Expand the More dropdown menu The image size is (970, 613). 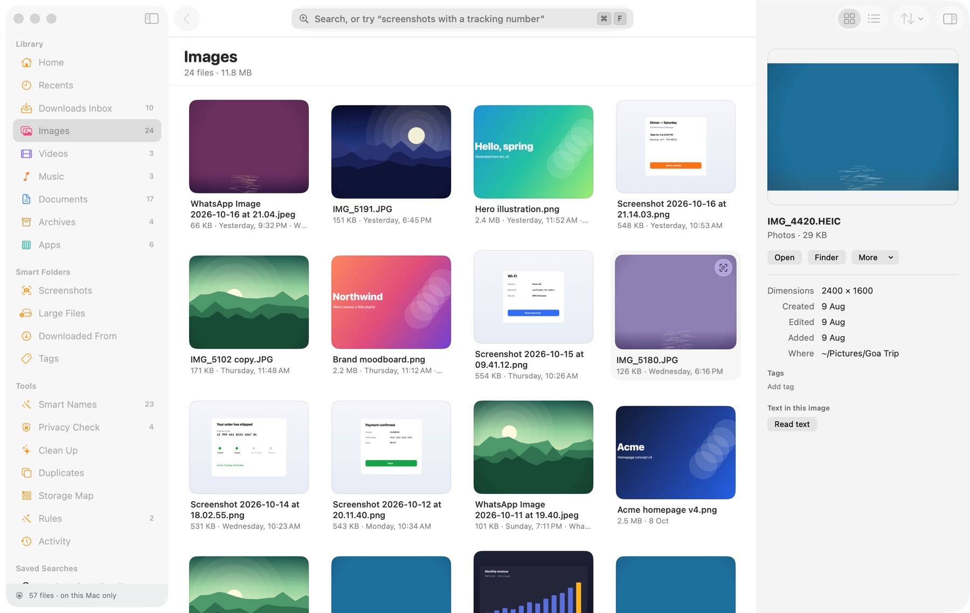875,257
